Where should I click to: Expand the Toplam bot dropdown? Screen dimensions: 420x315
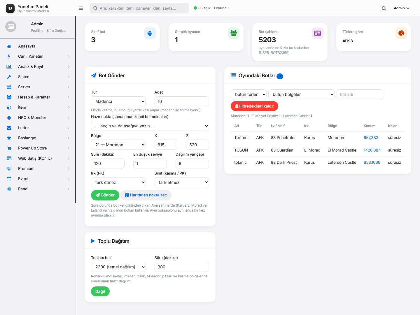click(118, 267)
